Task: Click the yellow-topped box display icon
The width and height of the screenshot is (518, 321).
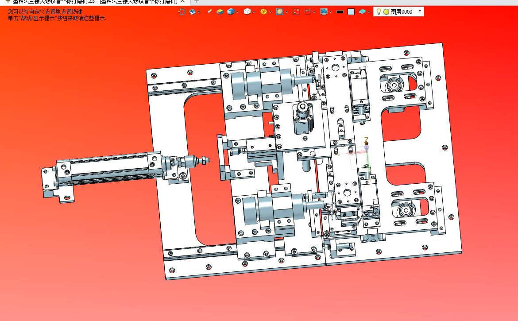Action: [x=220, y=12]
